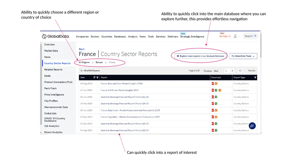This screenshot has height=164, width=293.
Task: Select Market Data in sidebar
Action: 51,51
